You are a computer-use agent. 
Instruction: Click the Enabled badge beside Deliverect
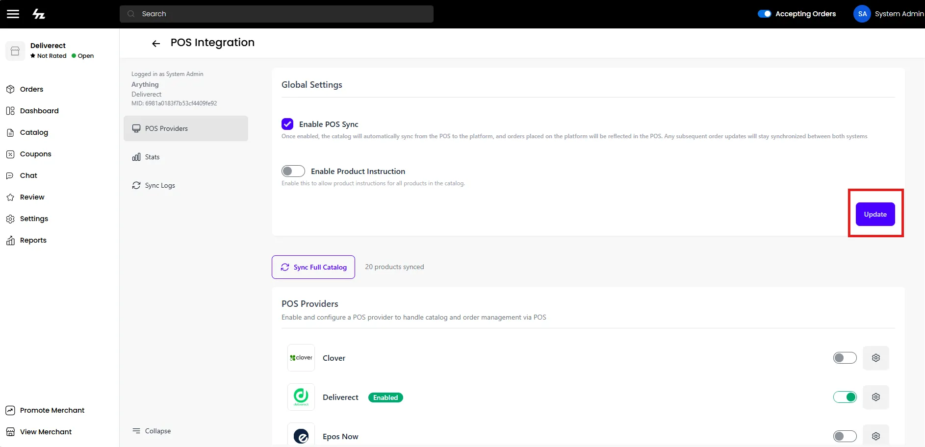click(x=385, y=397)
